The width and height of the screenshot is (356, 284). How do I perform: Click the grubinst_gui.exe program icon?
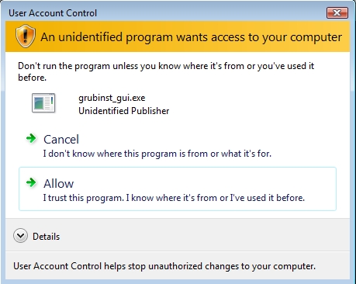tap(43, 103)
